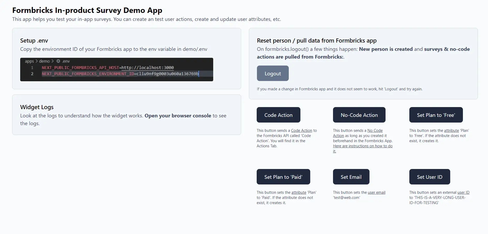The height and width of the screenshot is (234, 488).
Task: Open 'Here are instructions on how to do it' link
Action: (363, 146)
